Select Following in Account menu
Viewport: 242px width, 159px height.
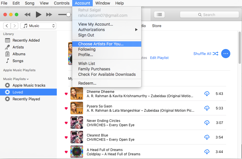pyautogui.click(x=107, y=49)
